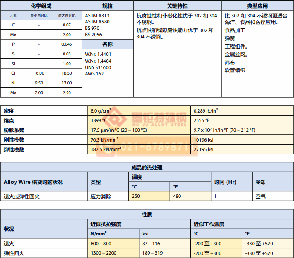The height and width of the screenshot is (258, 294).
Task: Select the 化学组成 table header
Action: click(41, 6)
